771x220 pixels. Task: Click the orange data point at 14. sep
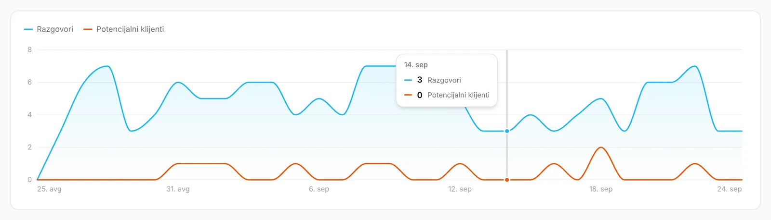tap(507, 180)
